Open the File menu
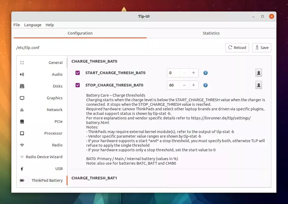This screenshot has width=288, height=204. coord(17,25)
